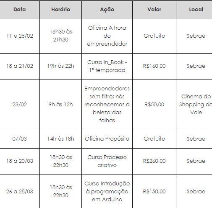Screen dimensions: 212x208
Task: Select the 26 a 28/03 date cell
Action: (20, 192)
